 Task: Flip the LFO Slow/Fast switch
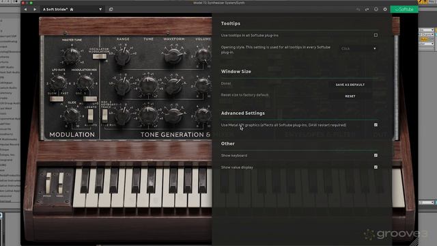click(x=57, y=99)
